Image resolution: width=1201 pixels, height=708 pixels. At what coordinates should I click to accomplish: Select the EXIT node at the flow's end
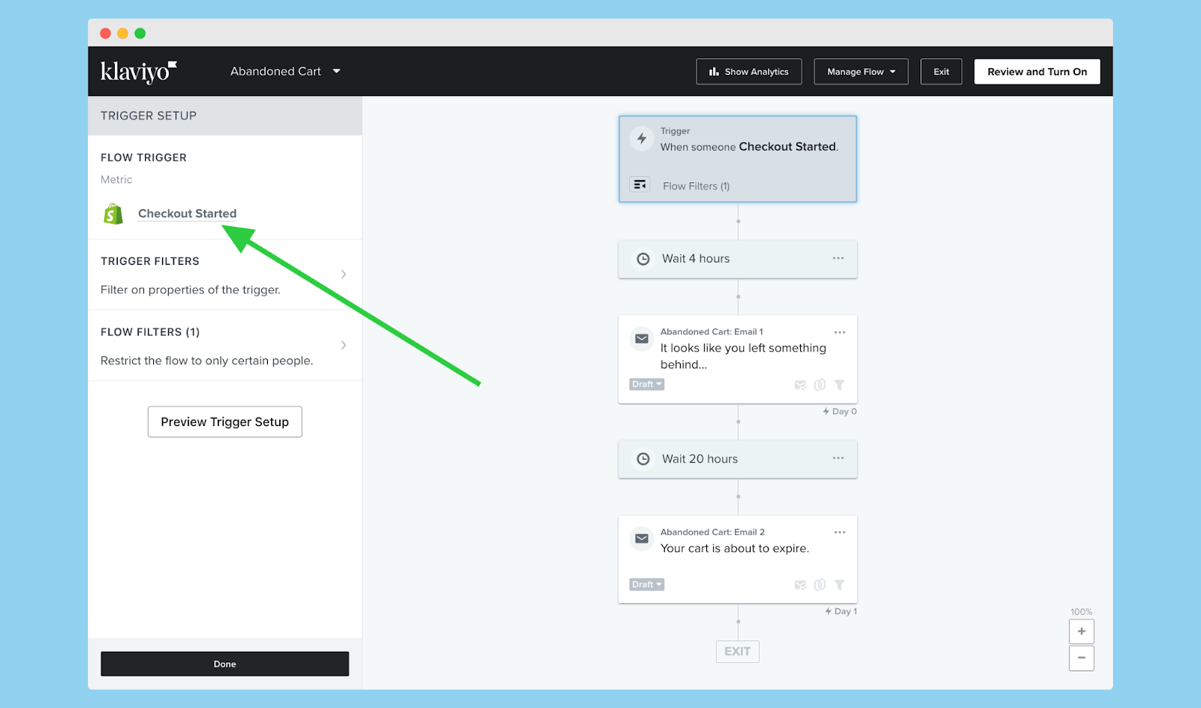738,652
